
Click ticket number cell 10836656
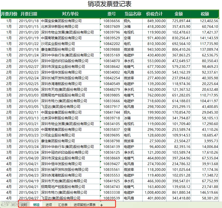point(112,21)
